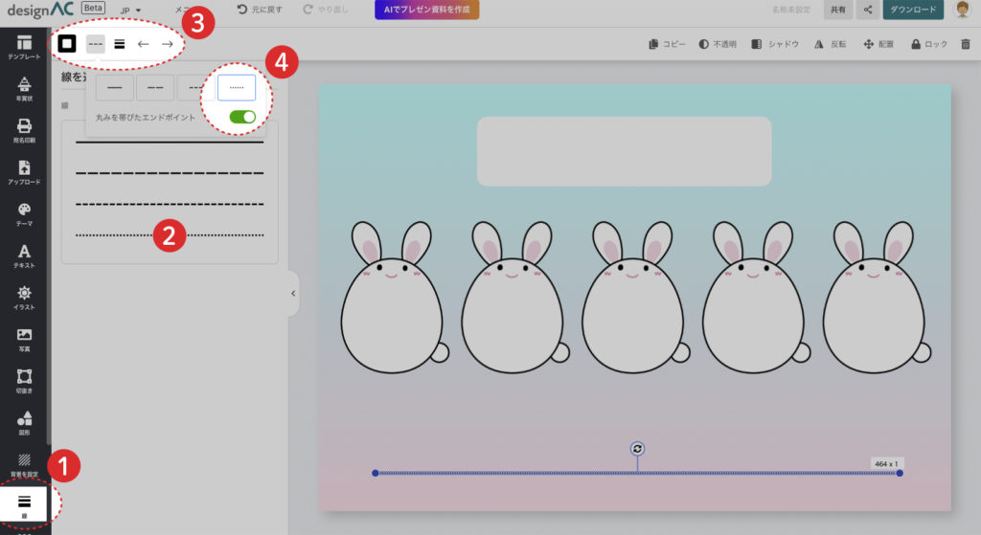The image size is (981, 535).
Task: Click the trash delete icon in toolbar
Action: click(x=965, y=44)
